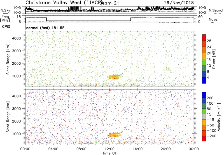Click the "1000" tick in the power panel
This screenshot has height=155, width=224.
pyautogui.click(x=16, y=76)
